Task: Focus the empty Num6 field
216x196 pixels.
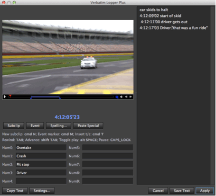Action: (108, 156)
